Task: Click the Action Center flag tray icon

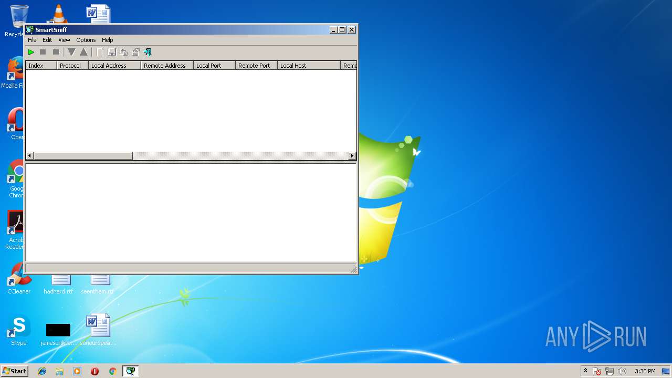Action: point(597,371)
